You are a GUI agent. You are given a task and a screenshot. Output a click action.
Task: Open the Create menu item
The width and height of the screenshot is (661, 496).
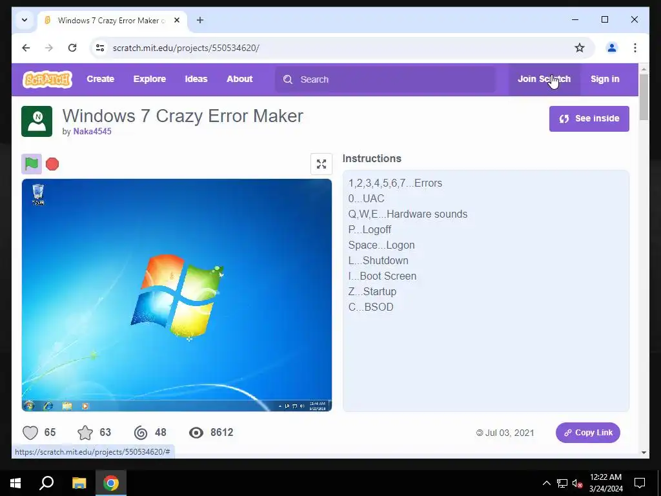pyautogui.click(x=100, y=79)
